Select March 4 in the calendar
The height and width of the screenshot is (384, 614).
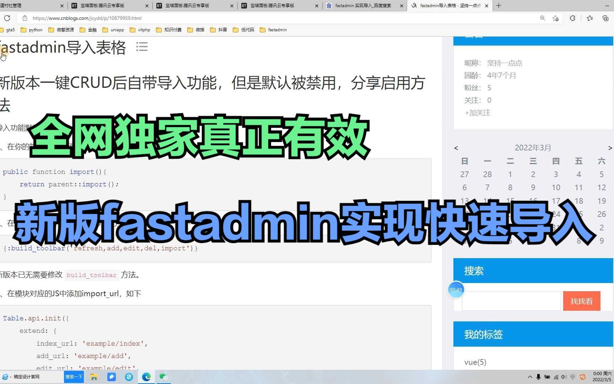pyautogui.click(x=578, y=174)
